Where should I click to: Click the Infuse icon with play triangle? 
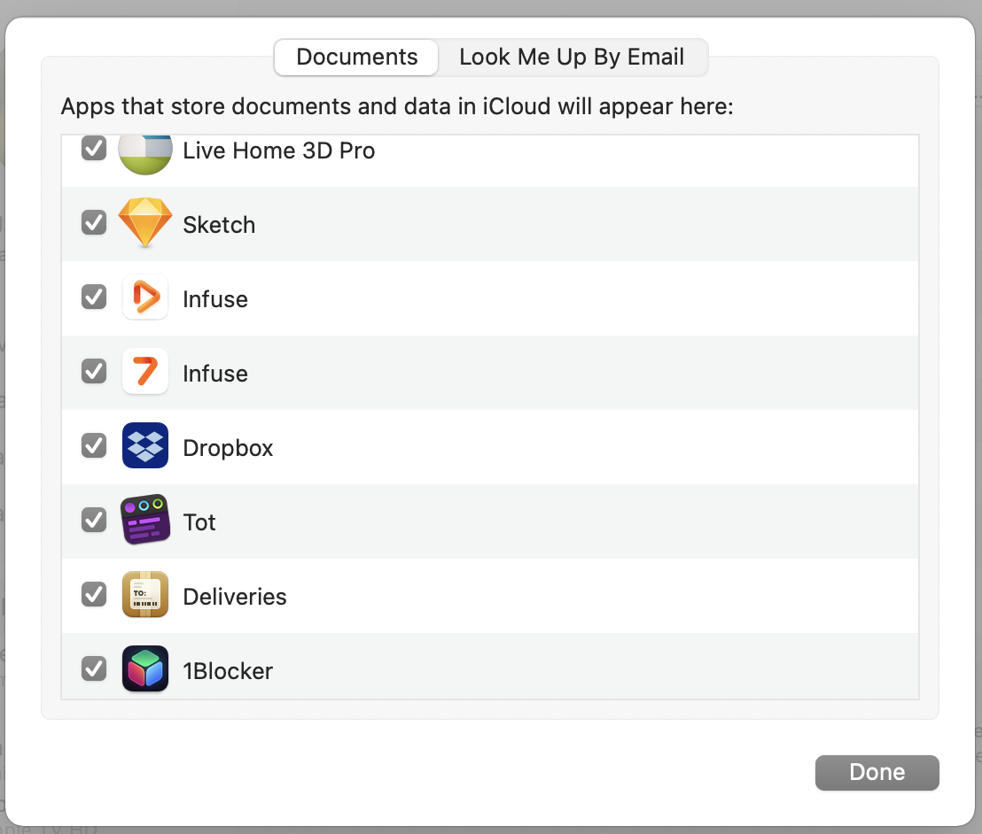144,298
